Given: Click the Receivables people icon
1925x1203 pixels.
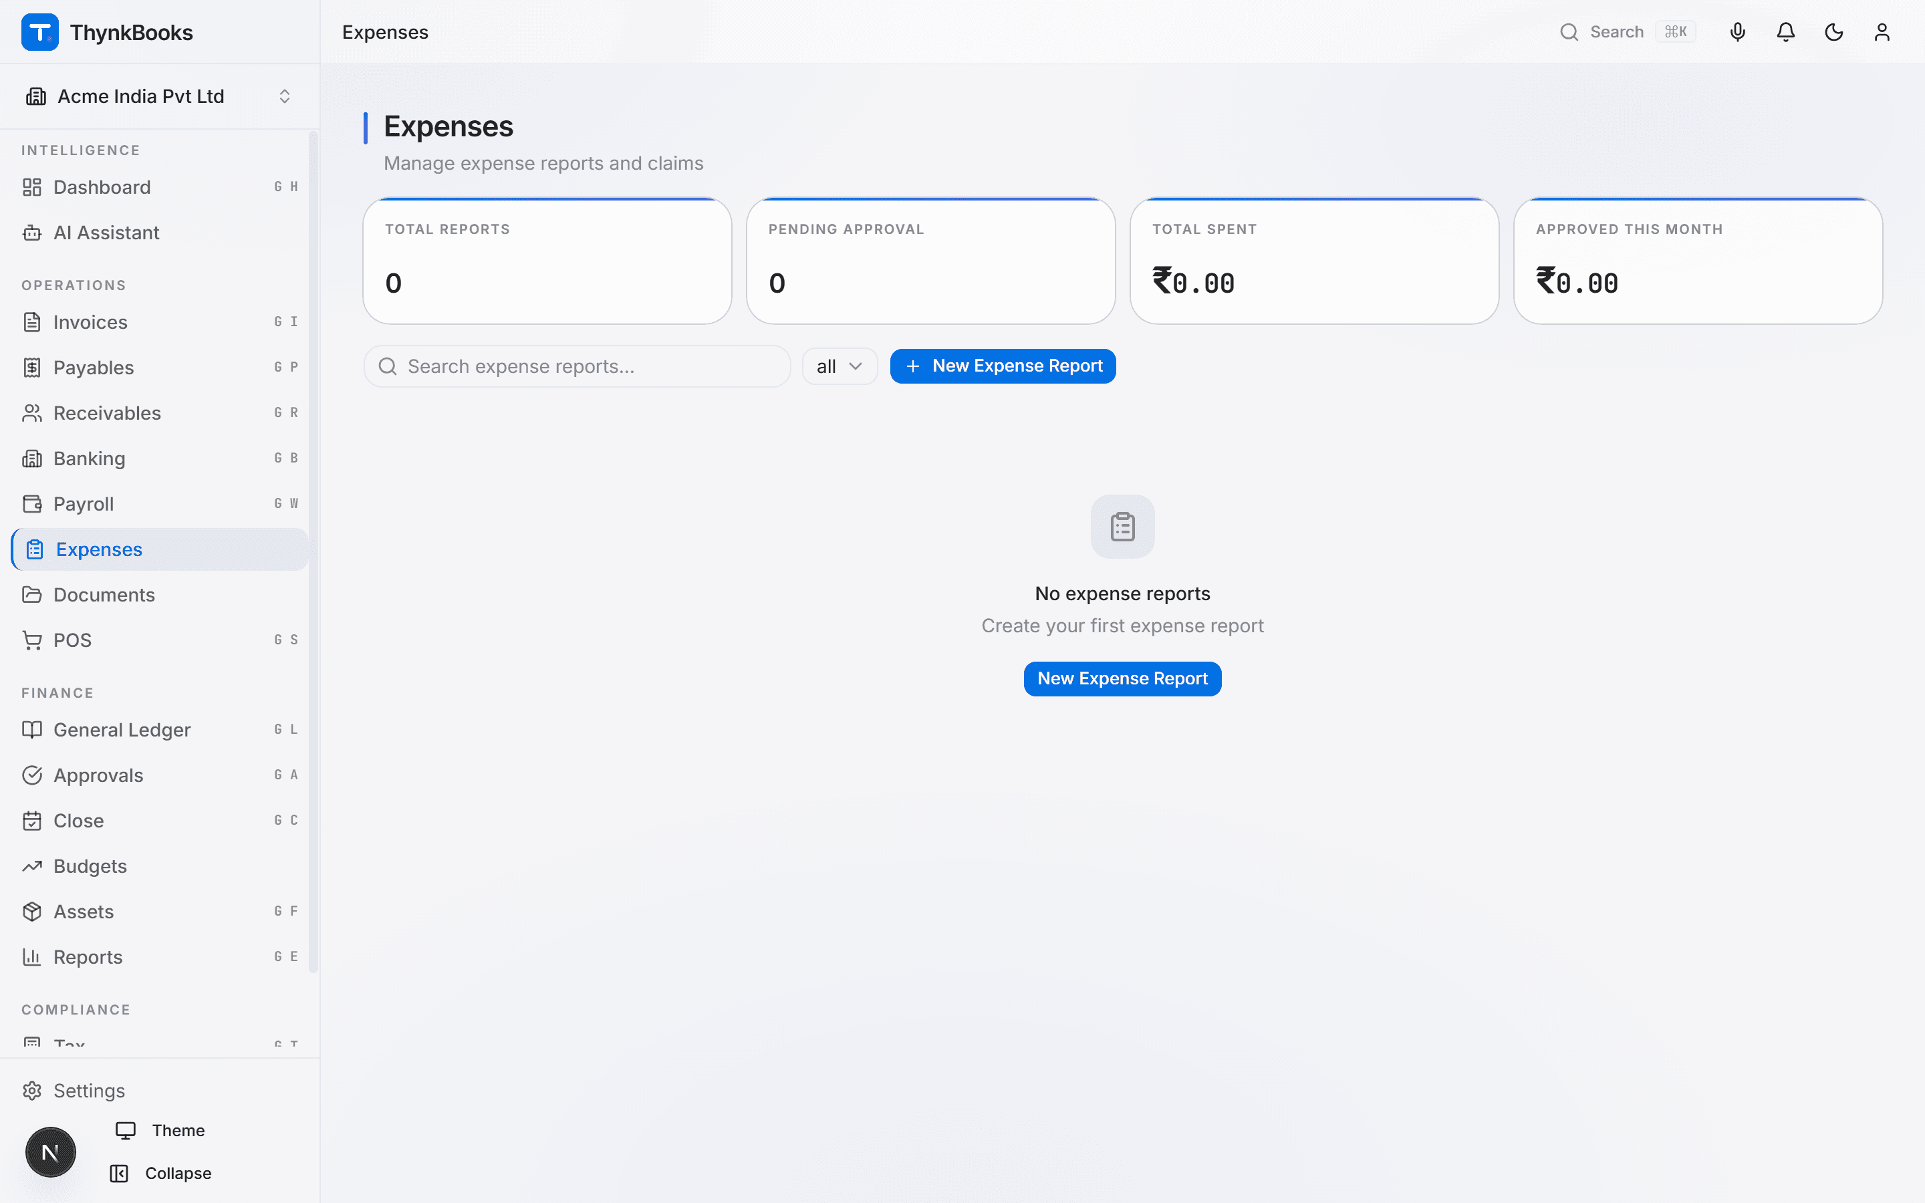Looking at the screenshot, I should [x=32, y=413].
